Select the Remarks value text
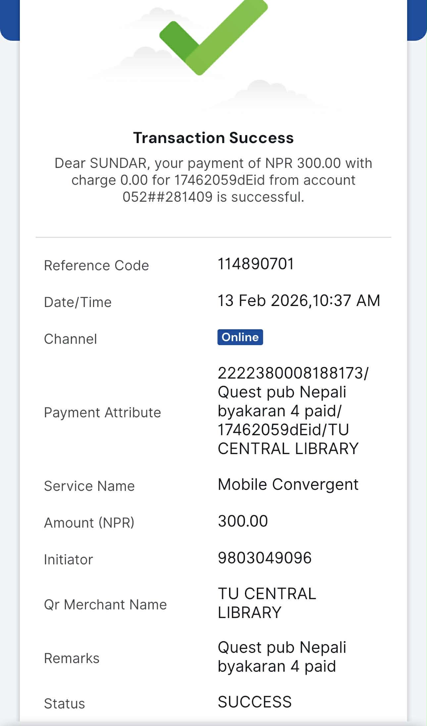The width and height of the screenshot is (427, 726). tap(282, 656)
